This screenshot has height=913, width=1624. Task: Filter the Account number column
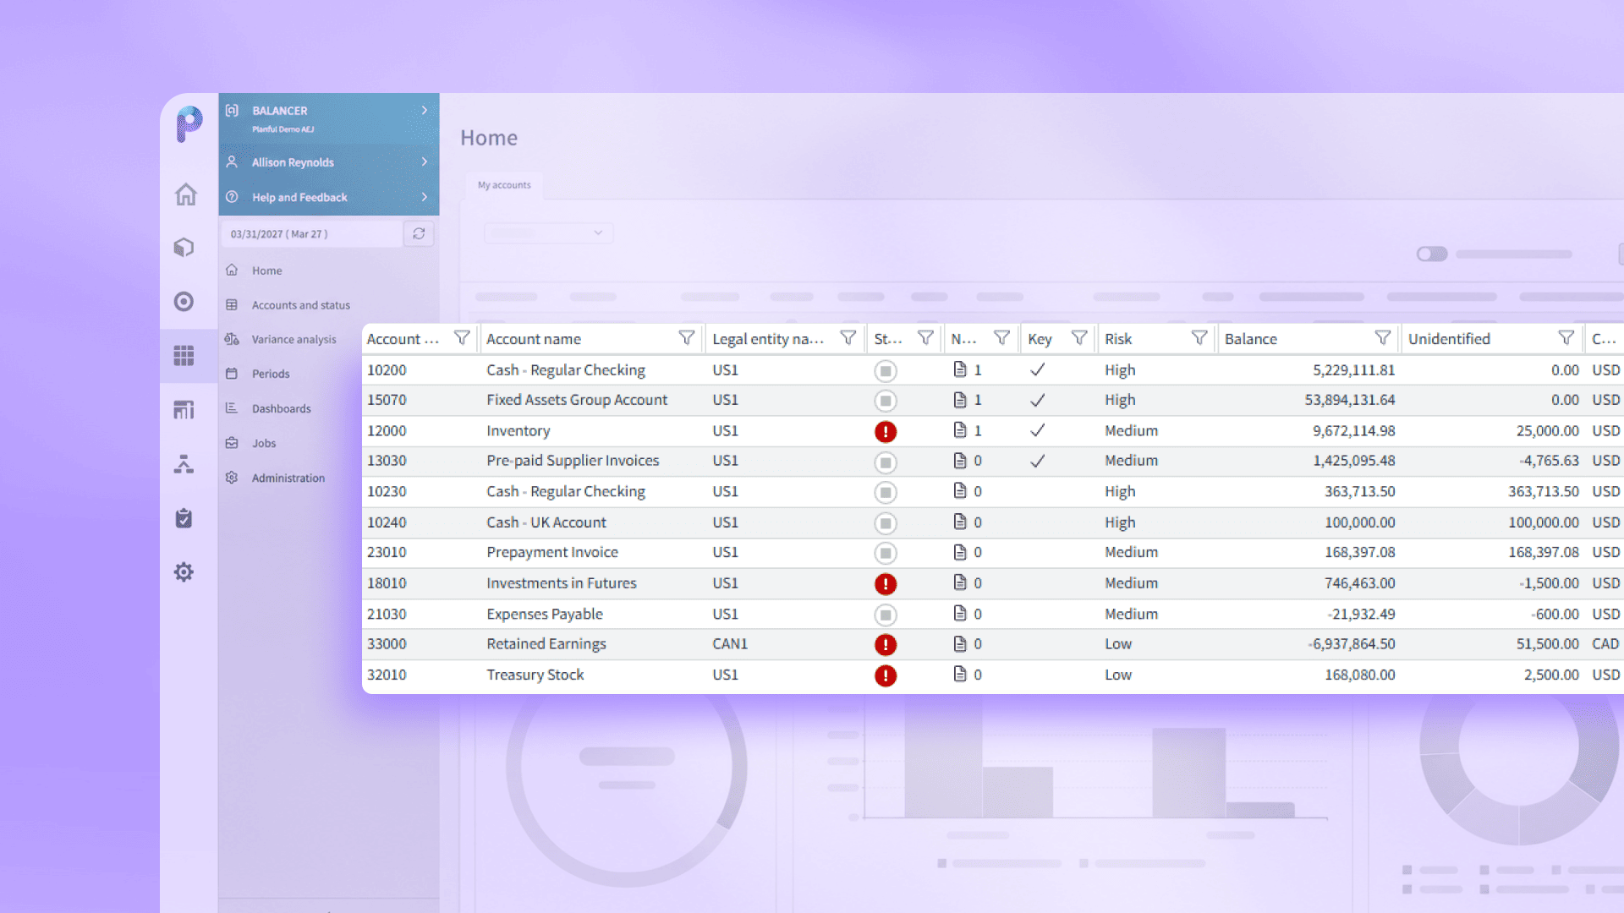[x=462, y=338]
